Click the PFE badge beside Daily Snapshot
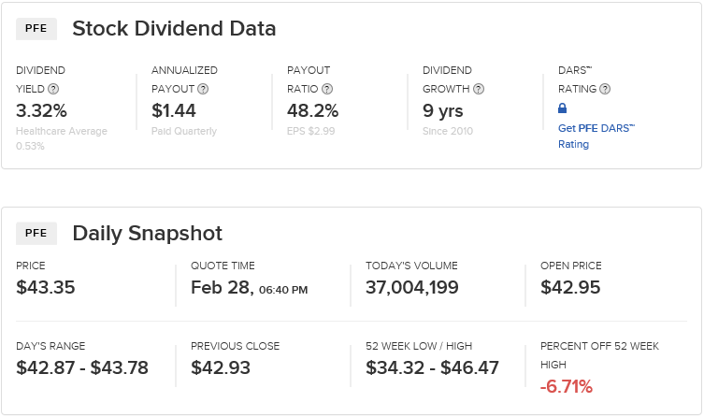704x417 pixels. click(36, 234)
